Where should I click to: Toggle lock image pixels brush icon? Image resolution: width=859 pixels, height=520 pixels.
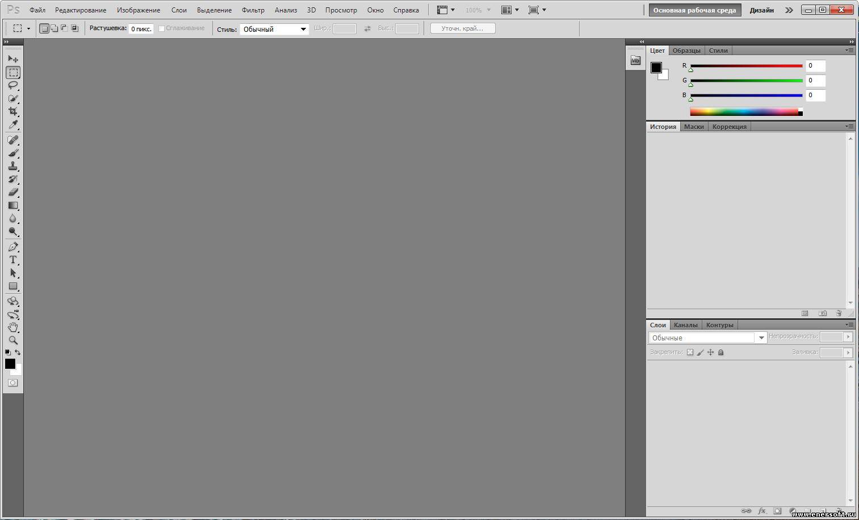(700, 352)
